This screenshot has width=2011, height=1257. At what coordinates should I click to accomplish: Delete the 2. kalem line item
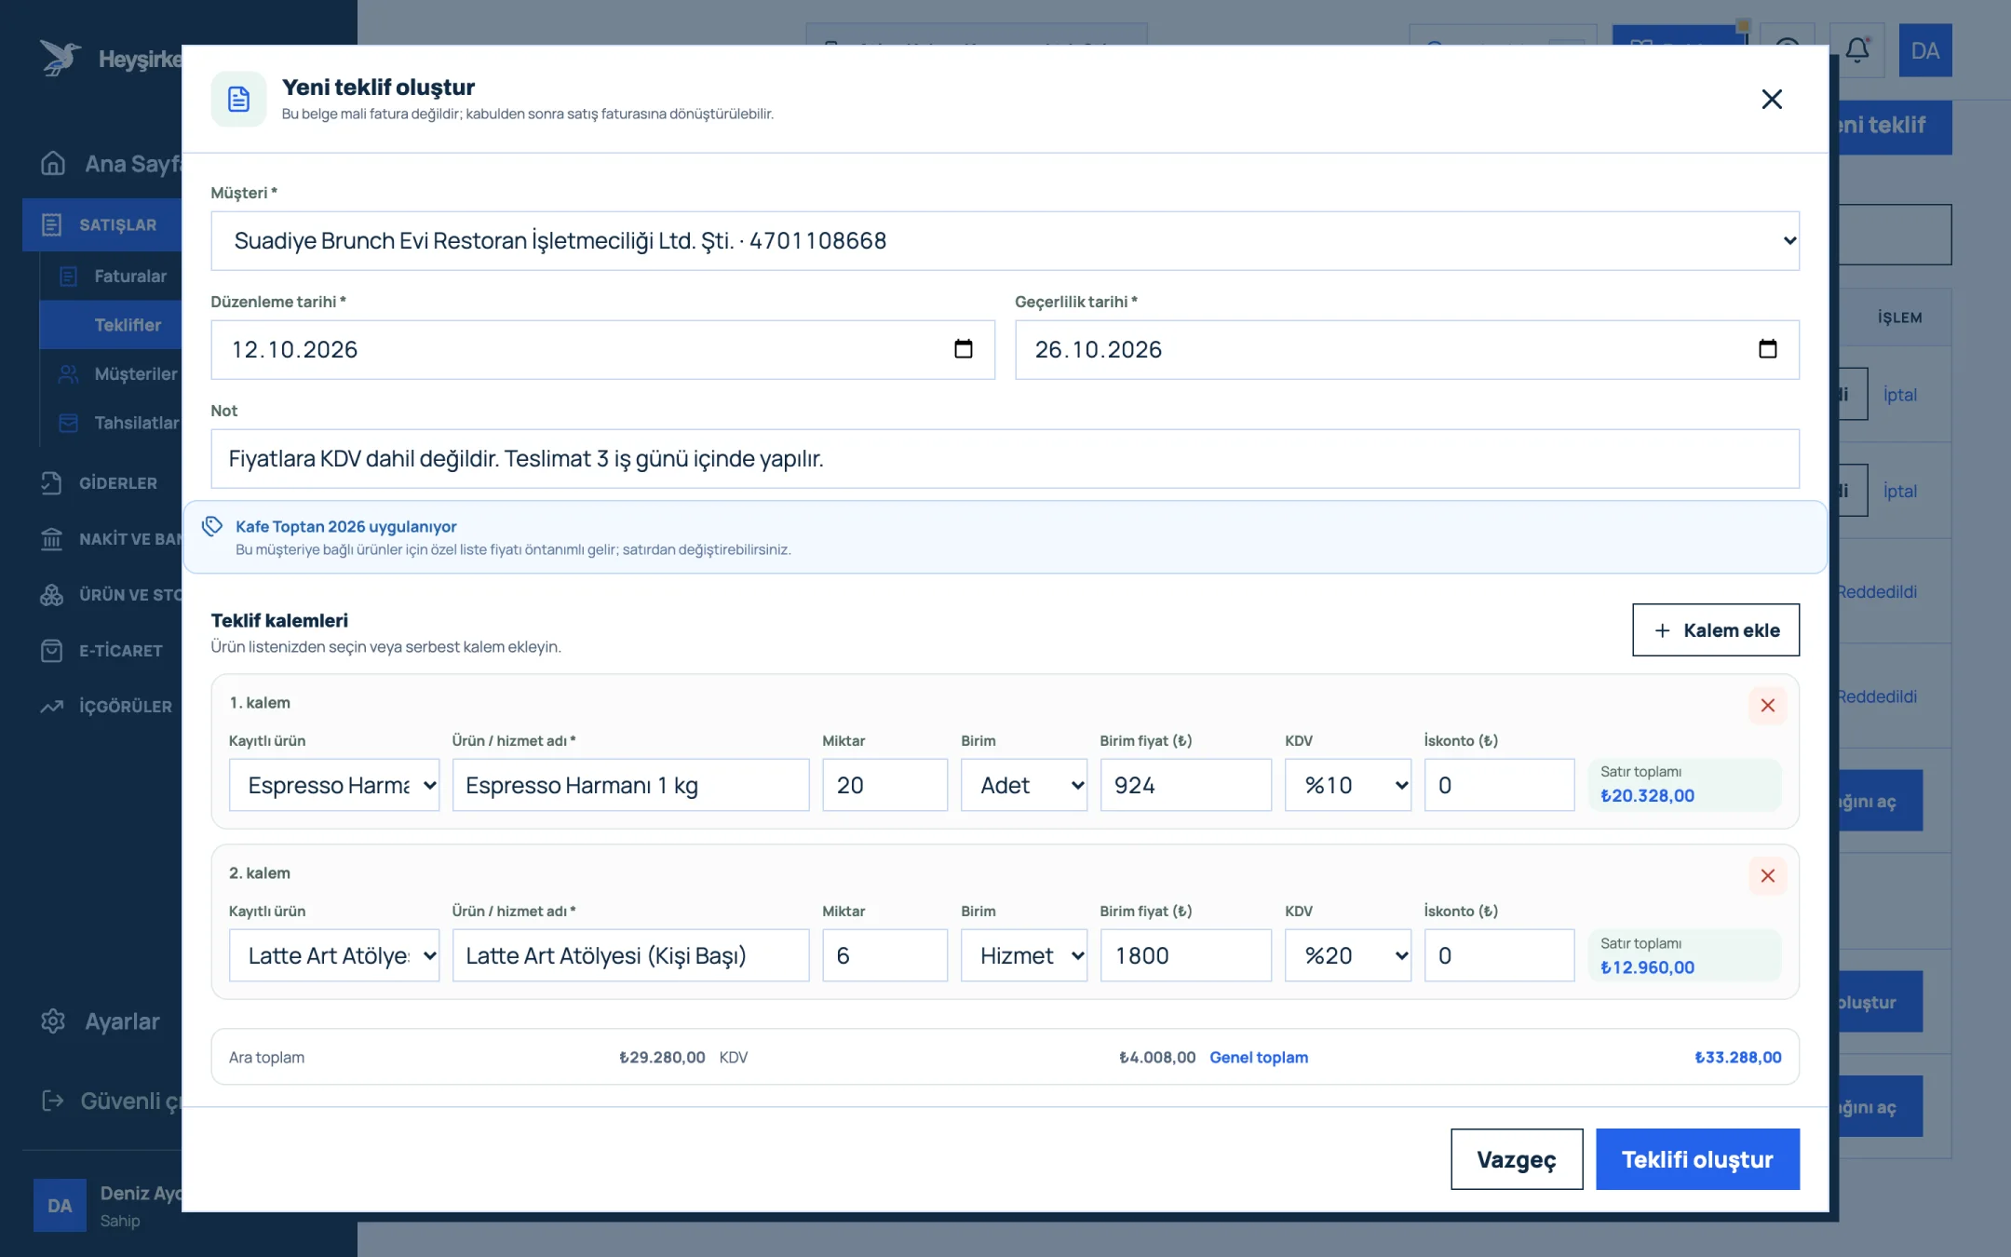coord(1767,876)
